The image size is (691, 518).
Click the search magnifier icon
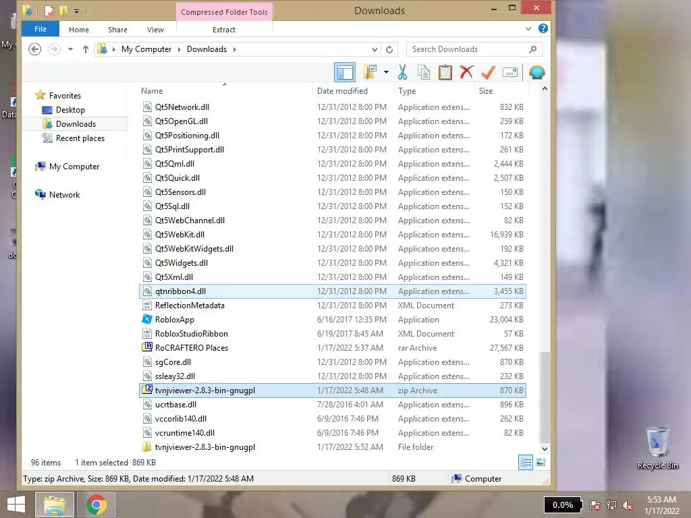(533, 49)
